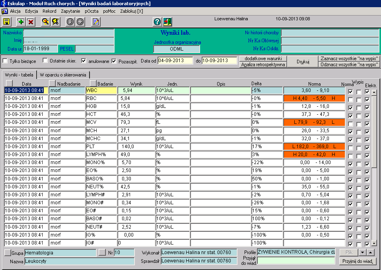Viewport: 381px width, 270px height.
Task: Click the grey down-arrow circle toolbar icon
Action: click(x=70, y=22)
